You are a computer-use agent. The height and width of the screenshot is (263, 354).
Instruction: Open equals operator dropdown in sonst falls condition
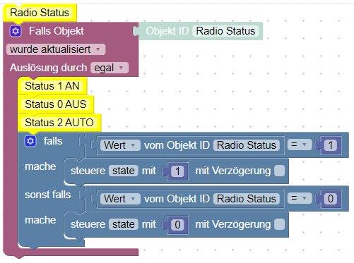(300, 198)
